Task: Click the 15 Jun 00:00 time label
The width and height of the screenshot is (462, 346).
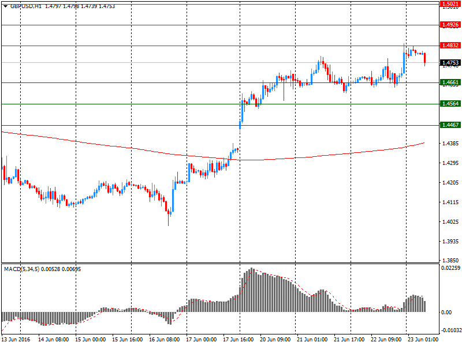Action: [x=90, y=340]
